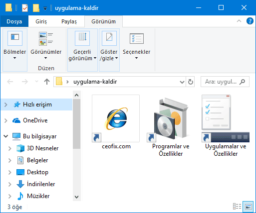Maximize the uygulama-kaldir window

(221, 7)
